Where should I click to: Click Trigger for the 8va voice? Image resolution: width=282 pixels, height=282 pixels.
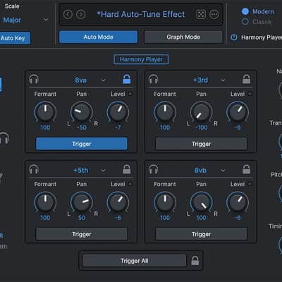coord(82,144)
